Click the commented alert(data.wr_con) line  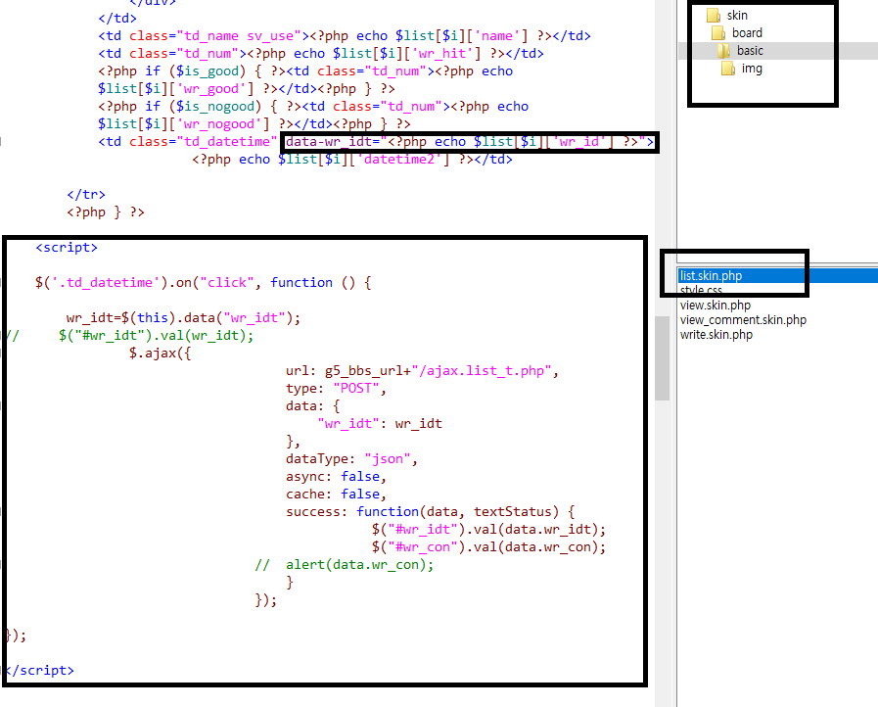click(x=358, y=565)
